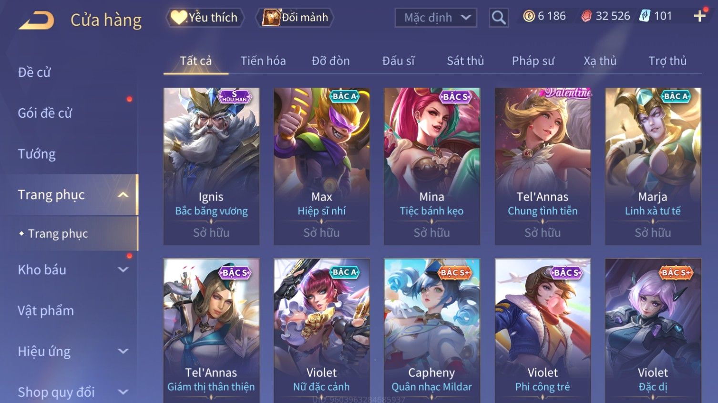The image size is (718, 403).
Task: Select the Ignis Bắc băng vương skin card
Action: tap(211, 166)
